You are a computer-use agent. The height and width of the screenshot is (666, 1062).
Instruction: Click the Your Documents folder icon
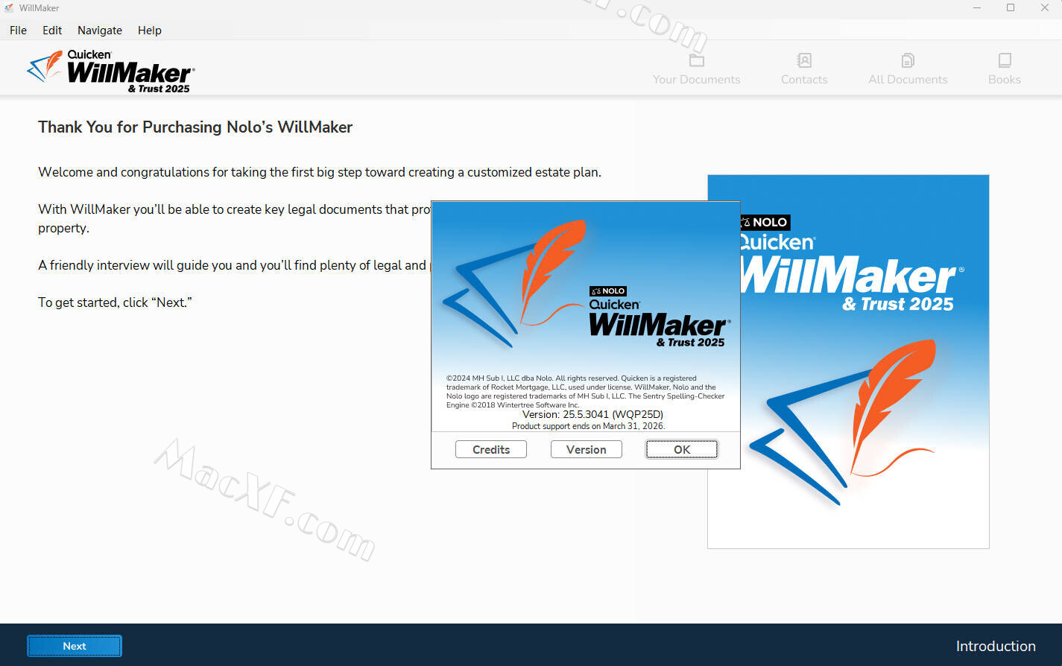pos(696,60)
